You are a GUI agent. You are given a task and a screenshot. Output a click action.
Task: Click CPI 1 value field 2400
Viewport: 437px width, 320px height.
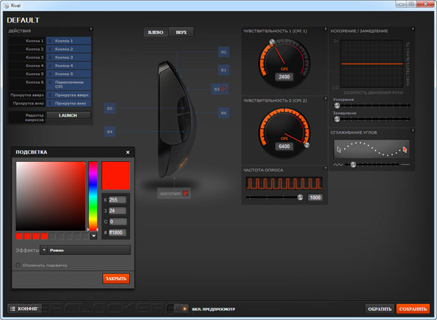[x=284, y=77]
